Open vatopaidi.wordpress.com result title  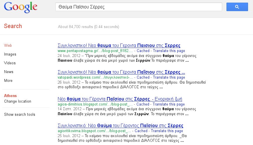[121, 72]
